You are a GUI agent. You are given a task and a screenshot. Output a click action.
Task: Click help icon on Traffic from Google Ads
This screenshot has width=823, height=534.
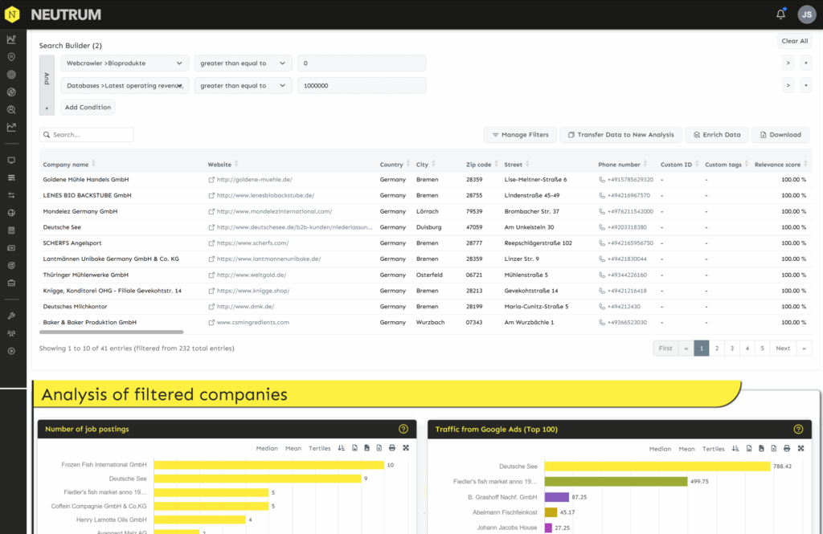point(798,429)
